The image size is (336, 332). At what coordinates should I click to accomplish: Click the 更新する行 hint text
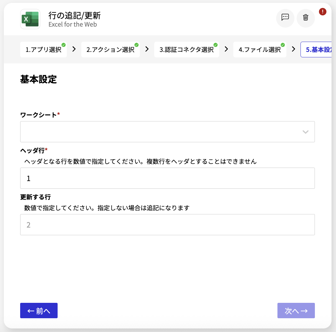tap(107, 208)
